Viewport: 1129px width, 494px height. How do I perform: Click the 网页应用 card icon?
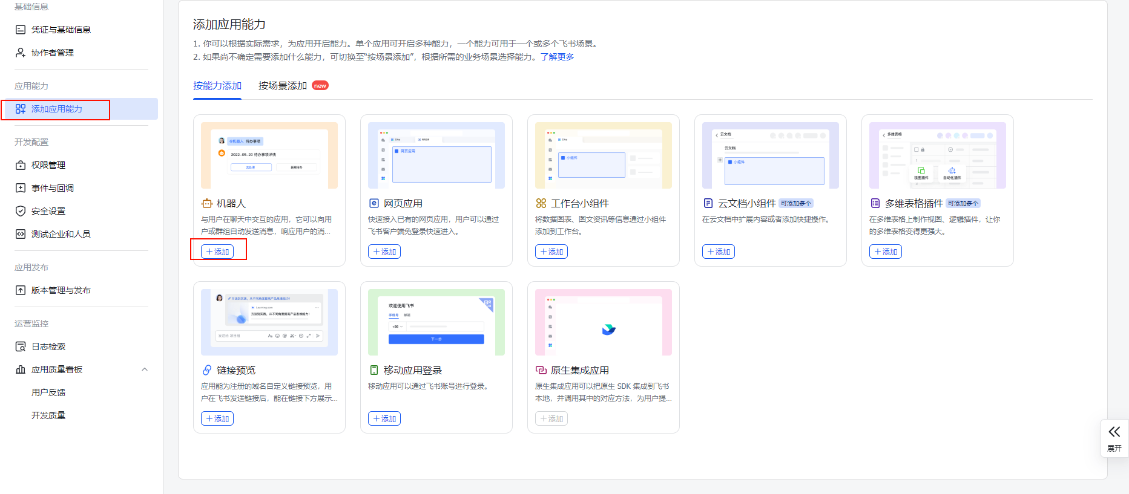tap(374, 203)
